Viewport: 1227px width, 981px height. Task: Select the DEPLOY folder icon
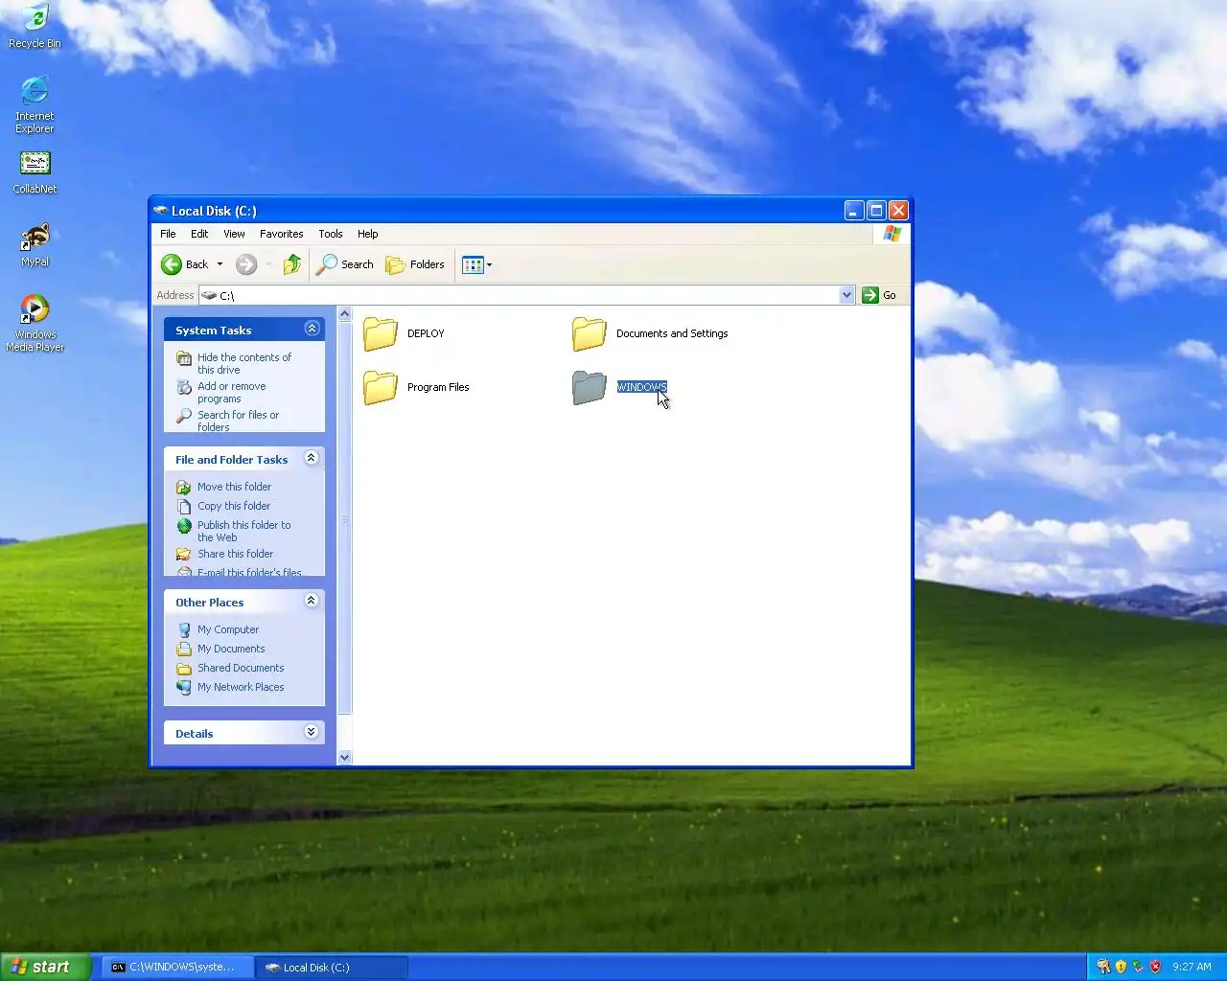coord(381,333)
